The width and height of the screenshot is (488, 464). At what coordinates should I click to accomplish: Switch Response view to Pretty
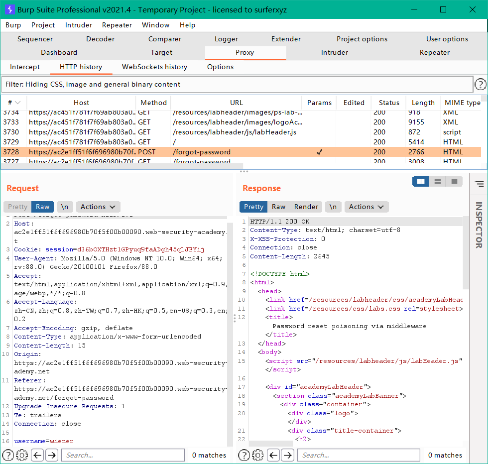click(253, 207)
